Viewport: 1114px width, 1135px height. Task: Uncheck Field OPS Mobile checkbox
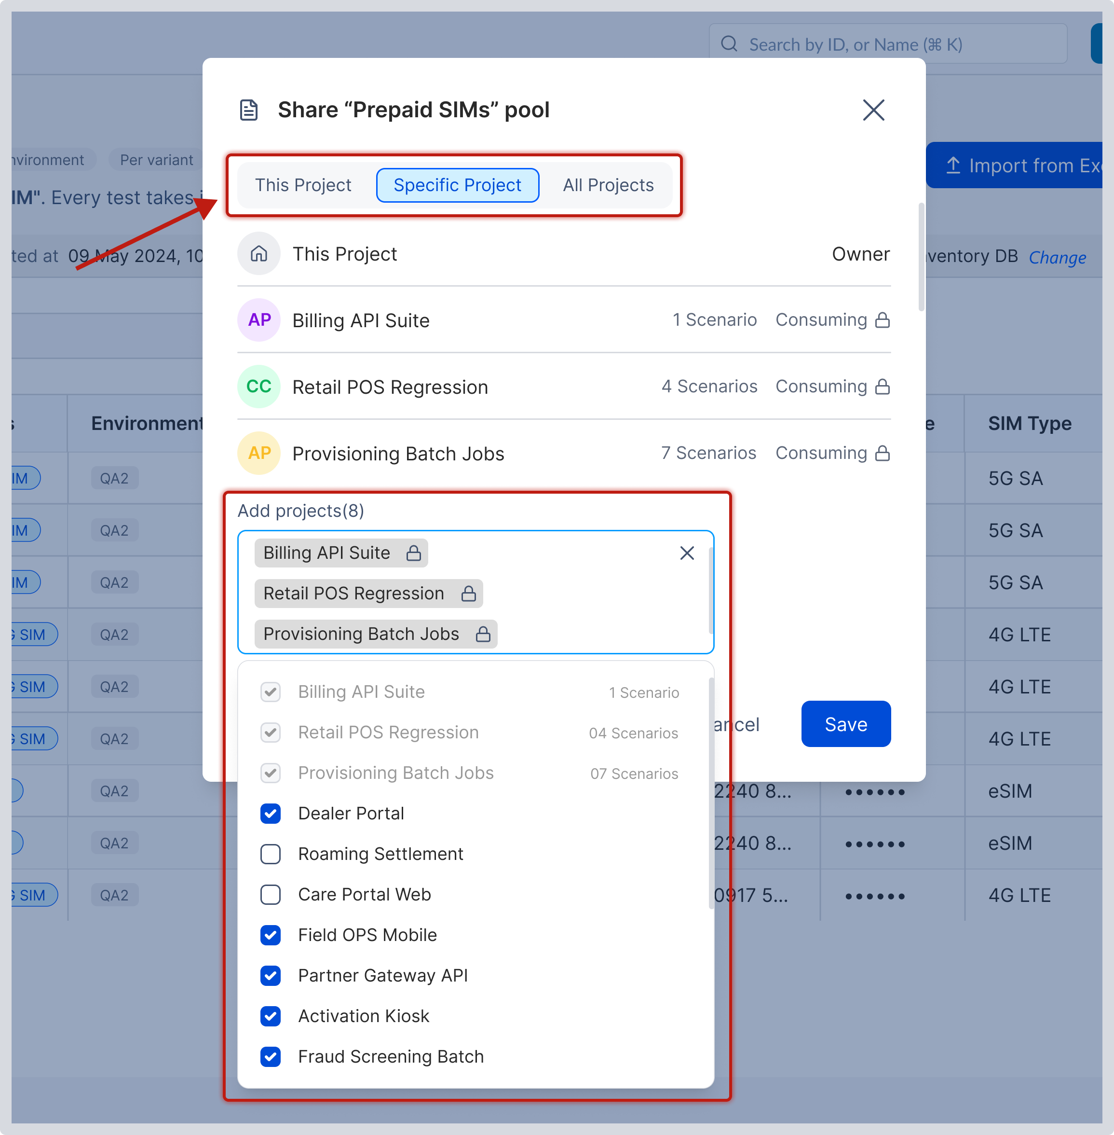tap(271, 935)
